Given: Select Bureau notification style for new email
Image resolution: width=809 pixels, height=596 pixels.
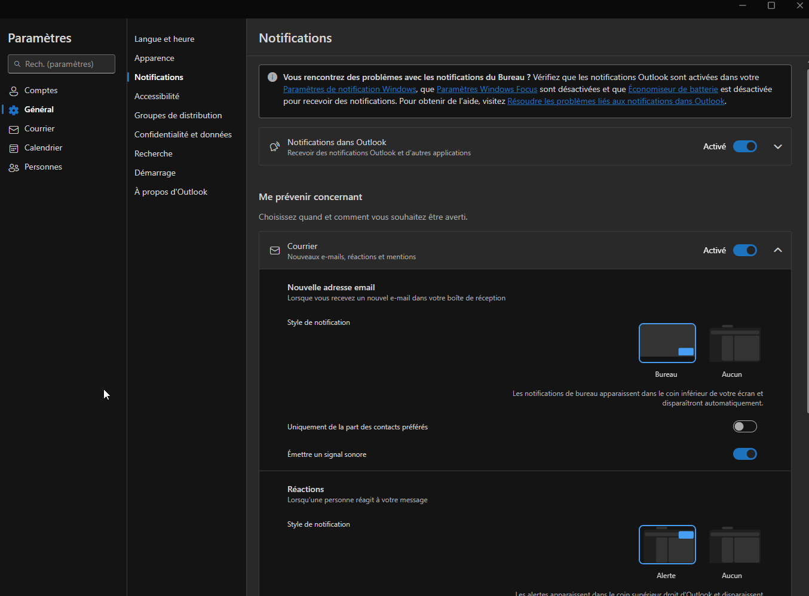Looking at the screenshot, I should pos(667,343).
